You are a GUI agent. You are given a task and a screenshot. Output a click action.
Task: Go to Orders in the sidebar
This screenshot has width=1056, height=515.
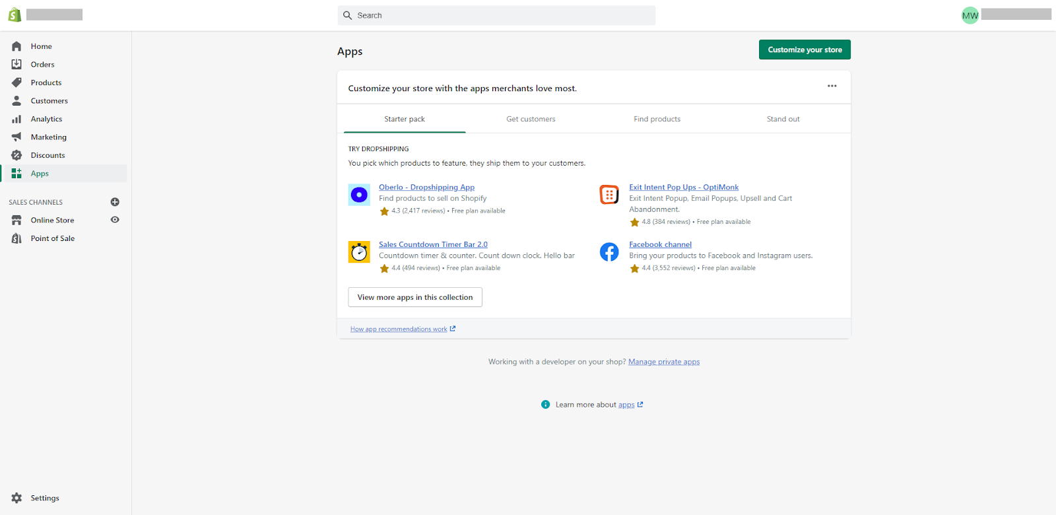42,65
